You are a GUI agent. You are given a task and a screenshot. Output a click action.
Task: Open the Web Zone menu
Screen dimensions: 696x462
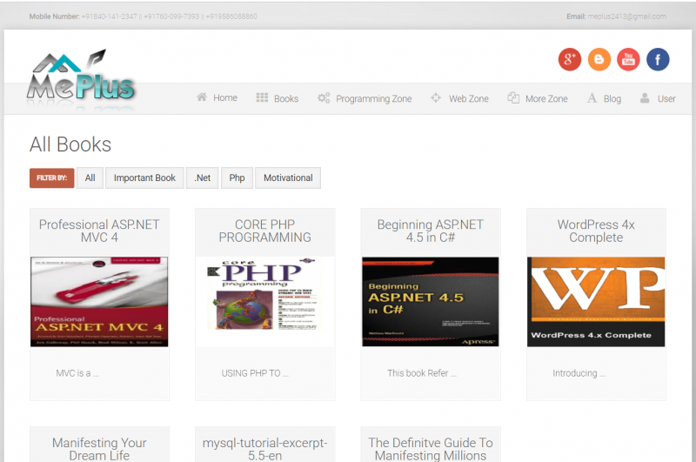point(469,98)
